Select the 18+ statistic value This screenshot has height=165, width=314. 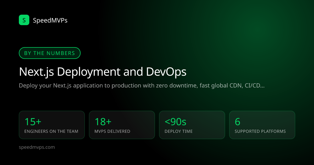[x=103, y=122]
